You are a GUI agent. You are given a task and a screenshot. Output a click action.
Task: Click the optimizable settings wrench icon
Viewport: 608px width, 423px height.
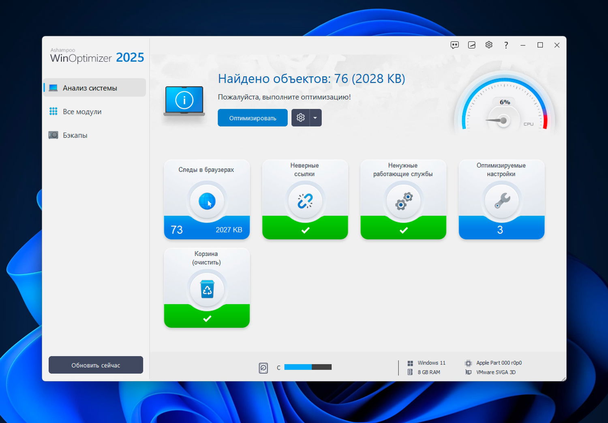click(x=501, y=201)
